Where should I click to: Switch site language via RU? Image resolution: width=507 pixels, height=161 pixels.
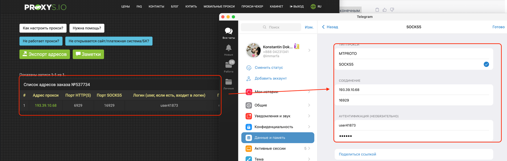tap(319, 7)
